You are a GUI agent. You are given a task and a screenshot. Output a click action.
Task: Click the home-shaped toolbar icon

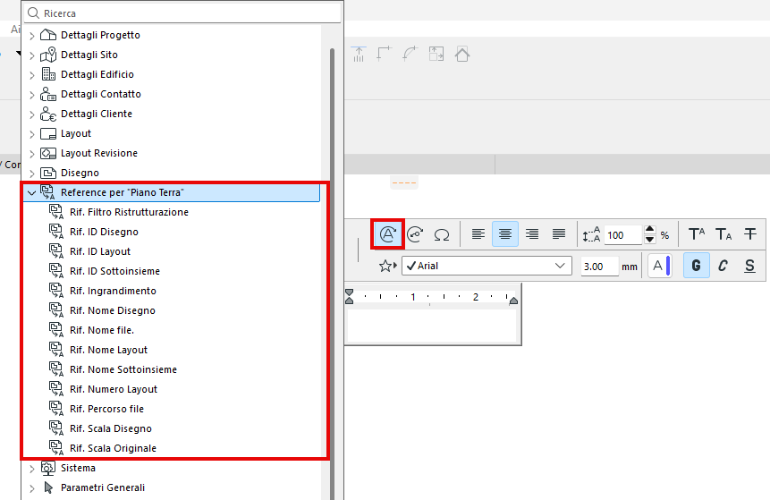coord(462,54)
